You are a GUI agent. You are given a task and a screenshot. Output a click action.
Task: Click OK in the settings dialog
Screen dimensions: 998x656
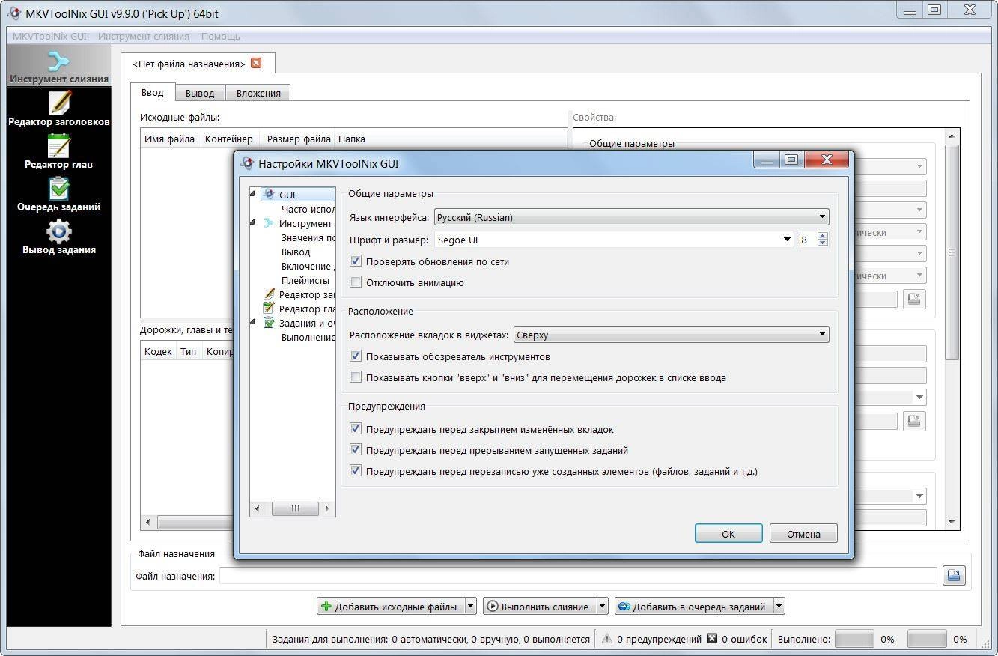pos(728,534)
